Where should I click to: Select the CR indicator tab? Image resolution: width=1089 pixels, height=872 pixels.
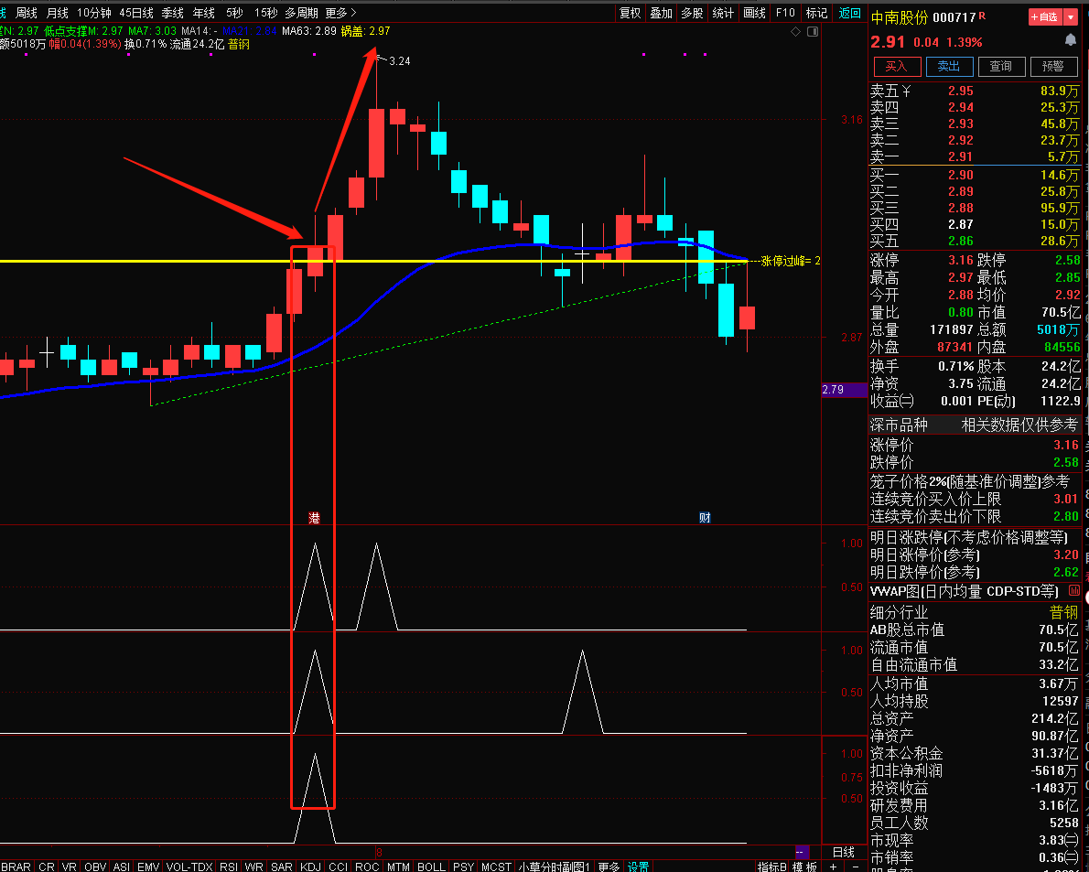pos(47,867)
